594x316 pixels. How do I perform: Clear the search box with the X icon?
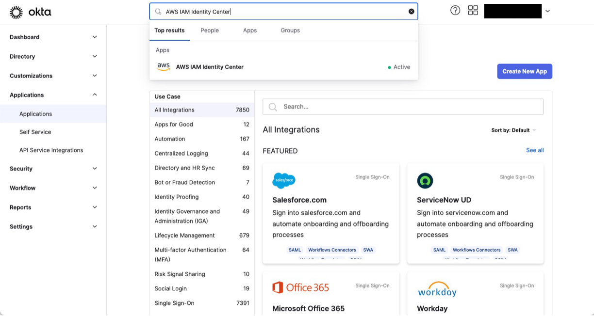click(x=411, y=11)
